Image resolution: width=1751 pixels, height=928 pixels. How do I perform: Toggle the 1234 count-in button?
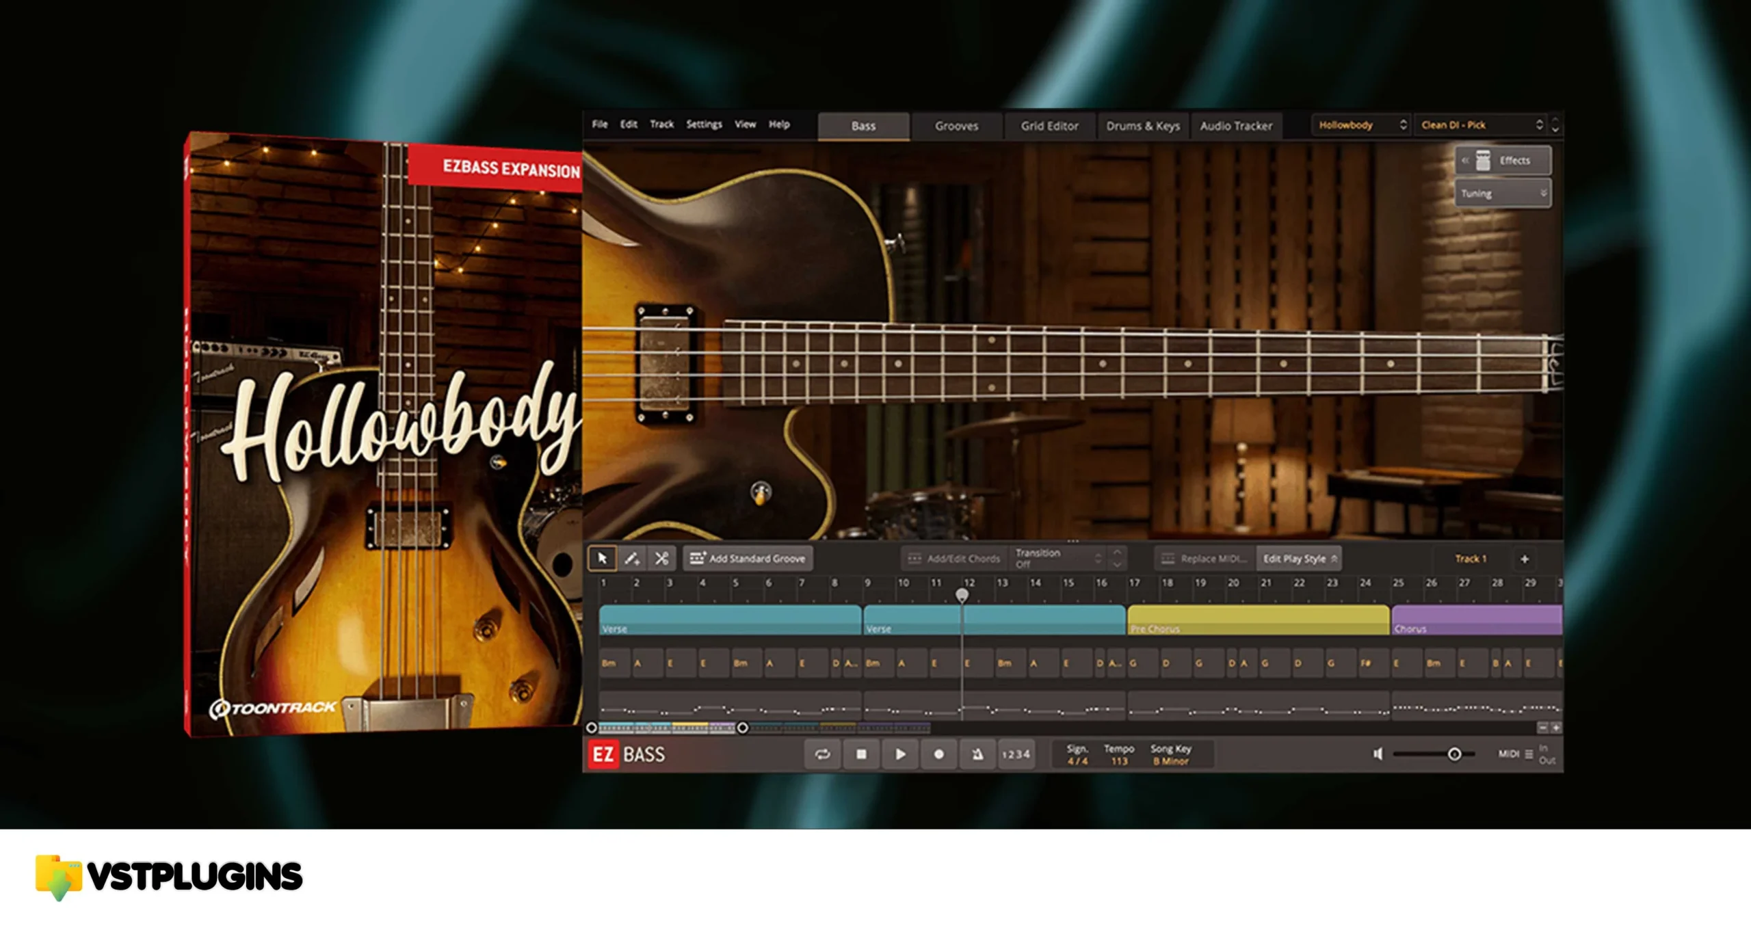click(x=1016, y=754)
